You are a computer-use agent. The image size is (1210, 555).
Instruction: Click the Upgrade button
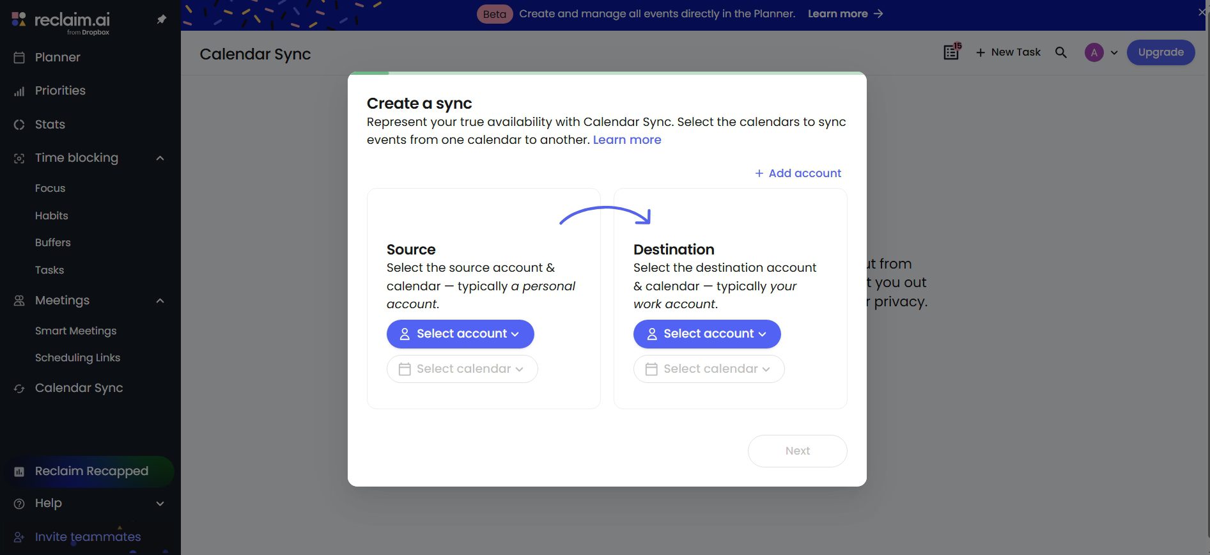point(1161,52)
